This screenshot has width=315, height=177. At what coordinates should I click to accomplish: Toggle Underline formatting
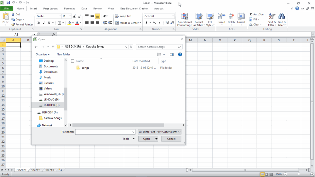coord(49,23)
